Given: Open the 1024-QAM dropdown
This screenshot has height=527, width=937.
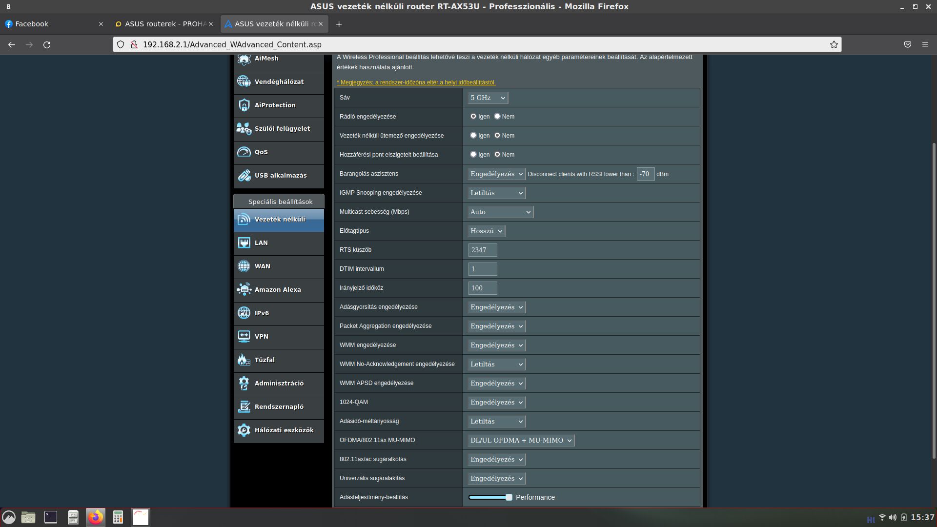Looking at the screenshot, I should click(496, 402).
